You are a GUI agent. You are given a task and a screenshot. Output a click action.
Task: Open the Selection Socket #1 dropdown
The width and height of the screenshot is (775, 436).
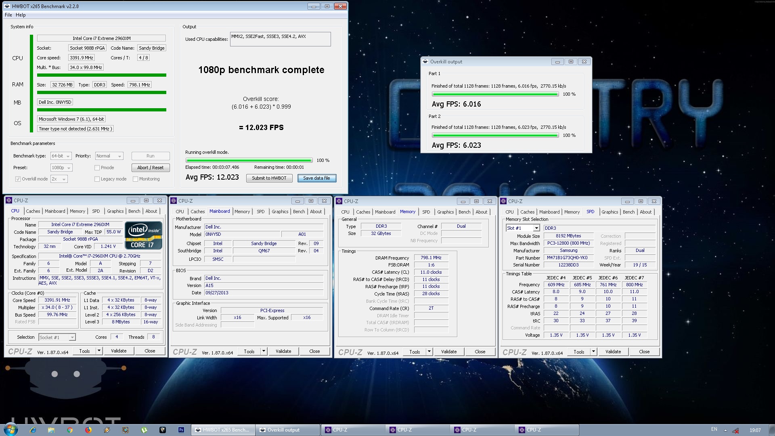[x=57, y=337]
